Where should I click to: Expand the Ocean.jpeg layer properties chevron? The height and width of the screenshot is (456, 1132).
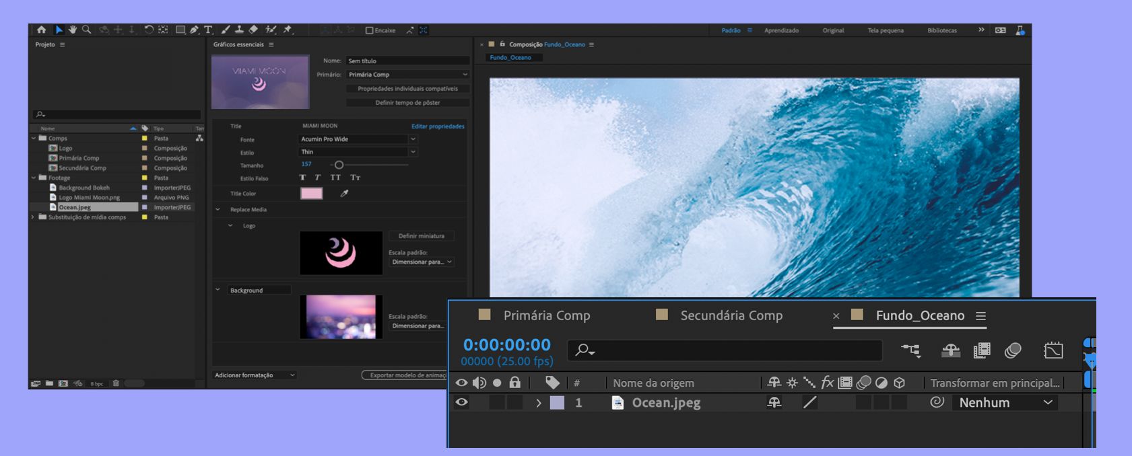coord(538,403)
